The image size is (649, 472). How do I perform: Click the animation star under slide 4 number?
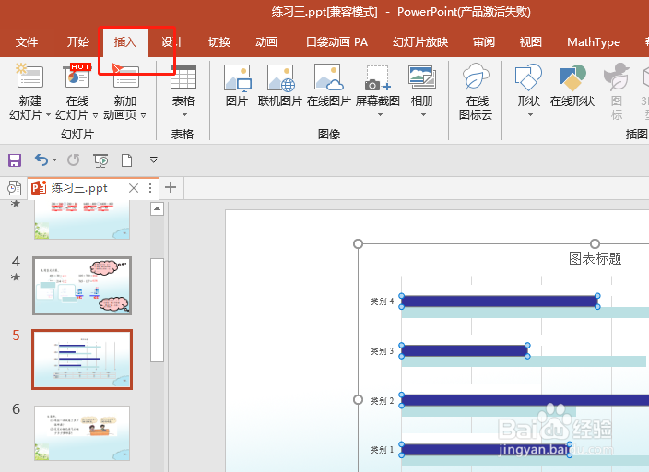coord(16,277)
